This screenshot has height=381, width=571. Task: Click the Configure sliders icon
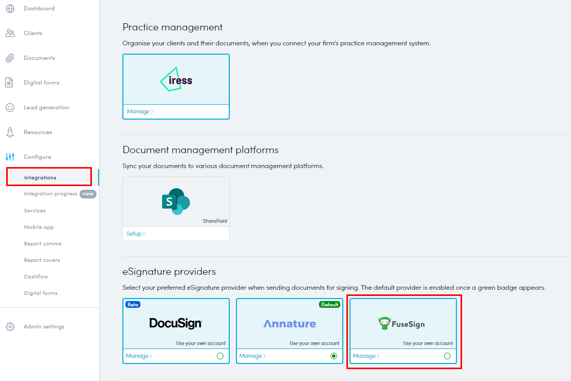(x=10, y=157)
